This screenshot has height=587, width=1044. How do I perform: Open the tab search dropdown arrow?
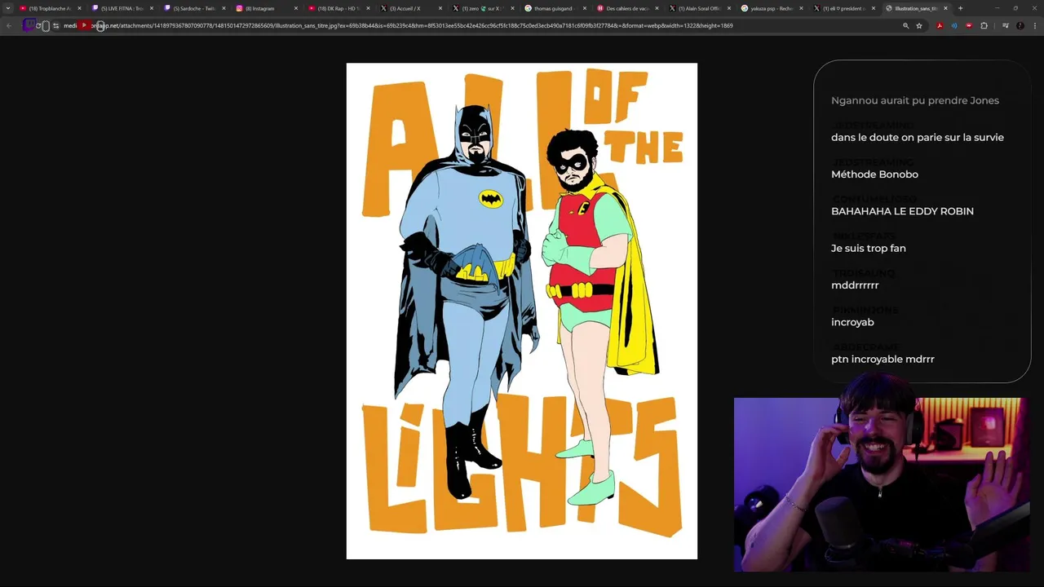(8, 8)
